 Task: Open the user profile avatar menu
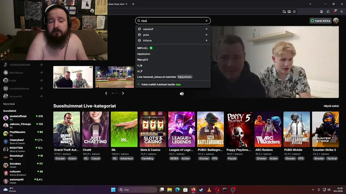pyautogui.click(x=336, y=21)
